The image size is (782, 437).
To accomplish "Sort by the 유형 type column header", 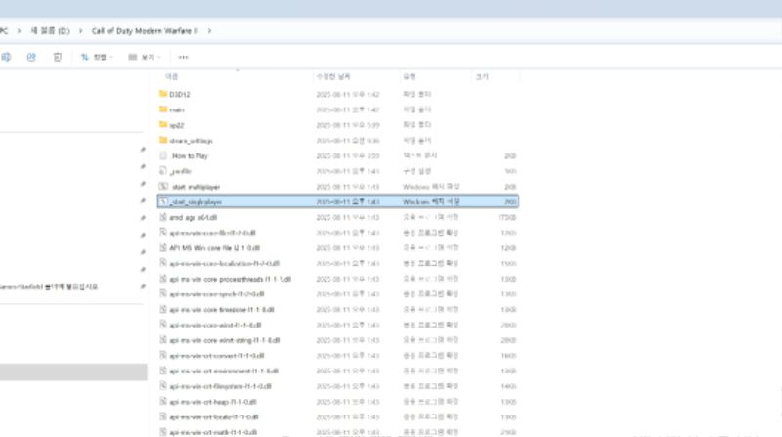I will tap(409, 75).
